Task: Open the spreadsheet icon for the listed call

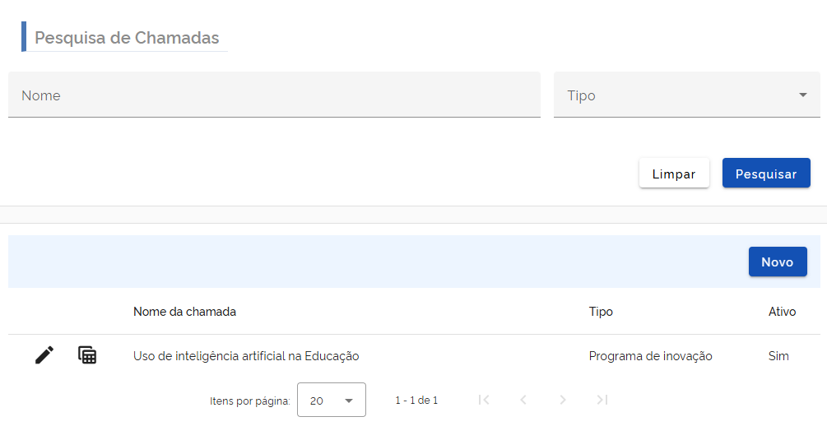Action: coord(87,355)
